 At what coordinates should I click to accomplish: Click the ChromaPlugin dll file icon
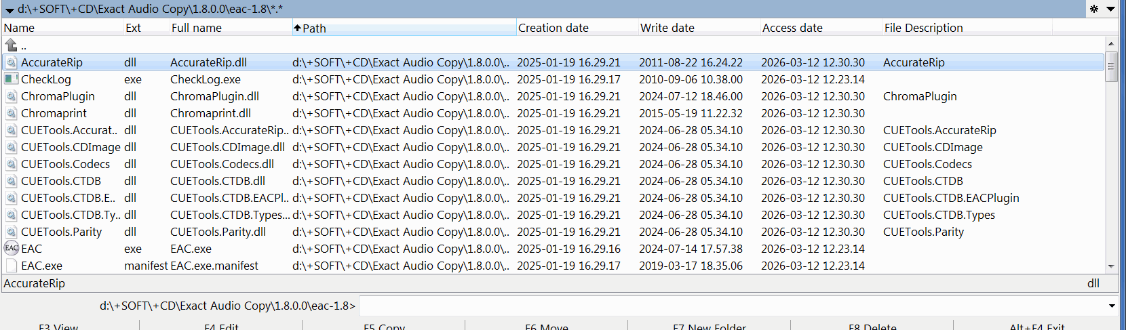(x=11, y=96)
